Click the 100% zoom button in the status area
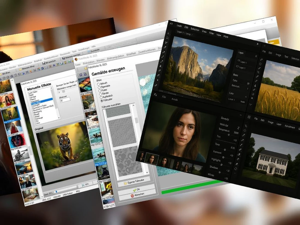This screenshot has width=300, height=225. click(x=85, y=185)
